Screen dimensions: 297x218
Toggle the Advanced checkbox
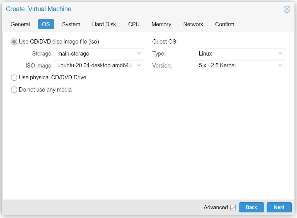[233, 207]
